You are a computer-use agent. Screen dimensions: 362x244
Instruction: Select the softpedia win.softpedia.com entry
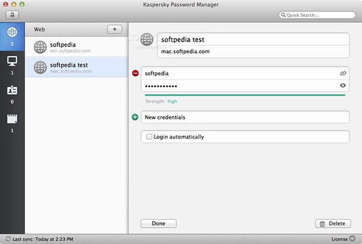tap(77, 47)
